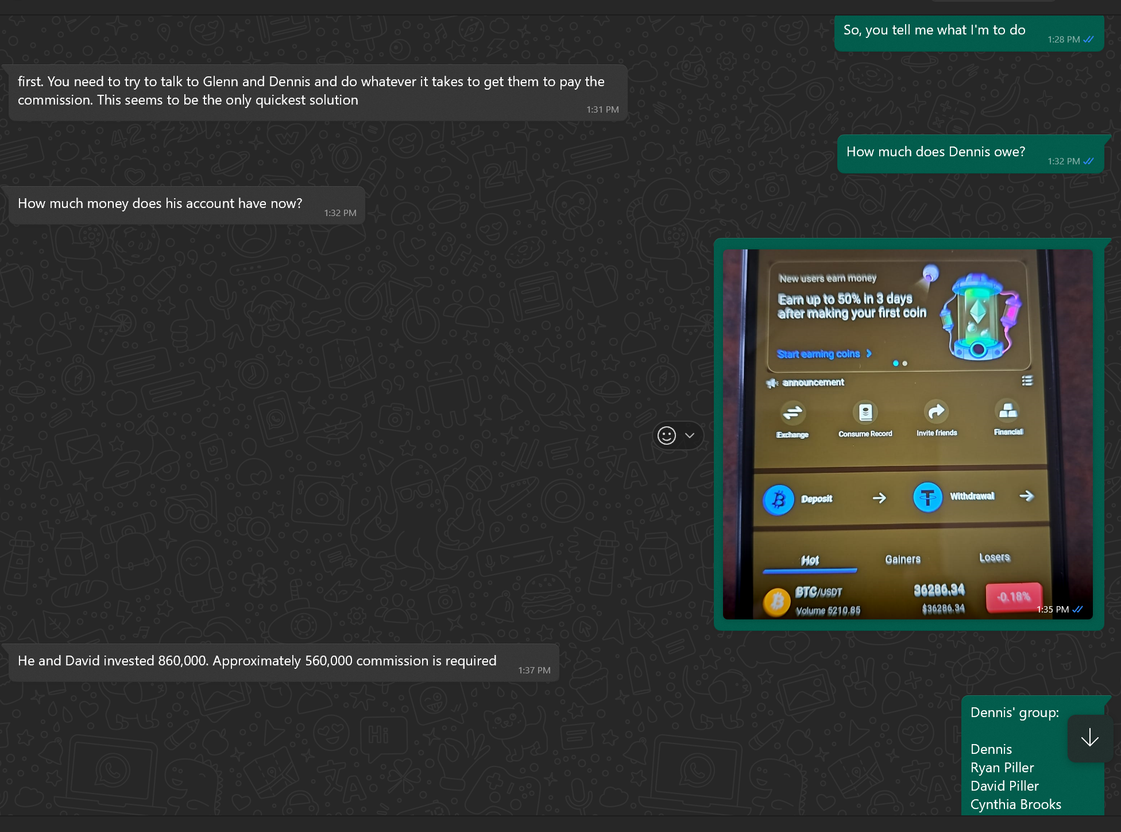The image size is (1121, 832).
Task: Click the scroll-to-bottom arrow button
Action: (x=1089, y=738)
